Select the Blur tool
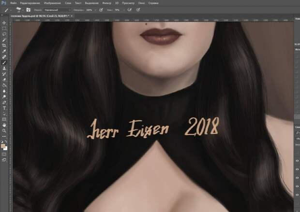Image resolution: width=300 pixels, height=212 pixels. click(x=4, y=91)
